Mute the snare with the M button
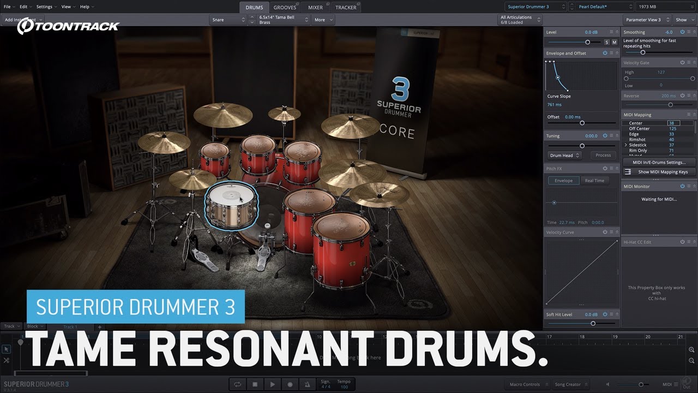Viewport: 698px width, 393px height. click(614, 42)
